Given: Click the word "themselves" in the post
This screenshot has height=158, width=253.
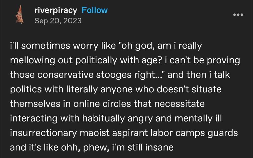Looking at the screenshot, I should point(35,104).
